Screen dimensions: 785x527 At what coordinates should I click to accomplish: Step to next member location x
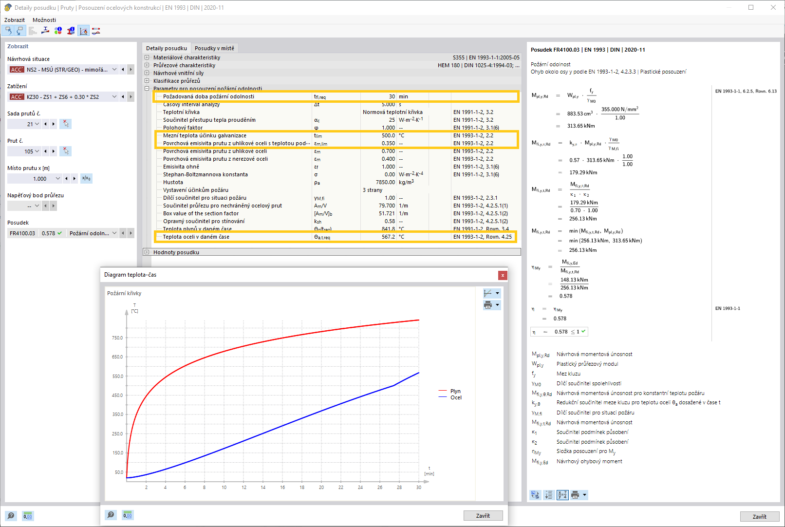[x=75, y=179]
